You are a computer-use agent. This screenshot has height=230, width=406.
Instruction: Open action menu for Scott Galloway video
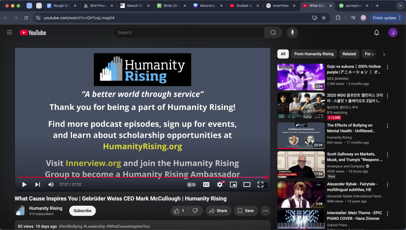click(x=387, y=155)
